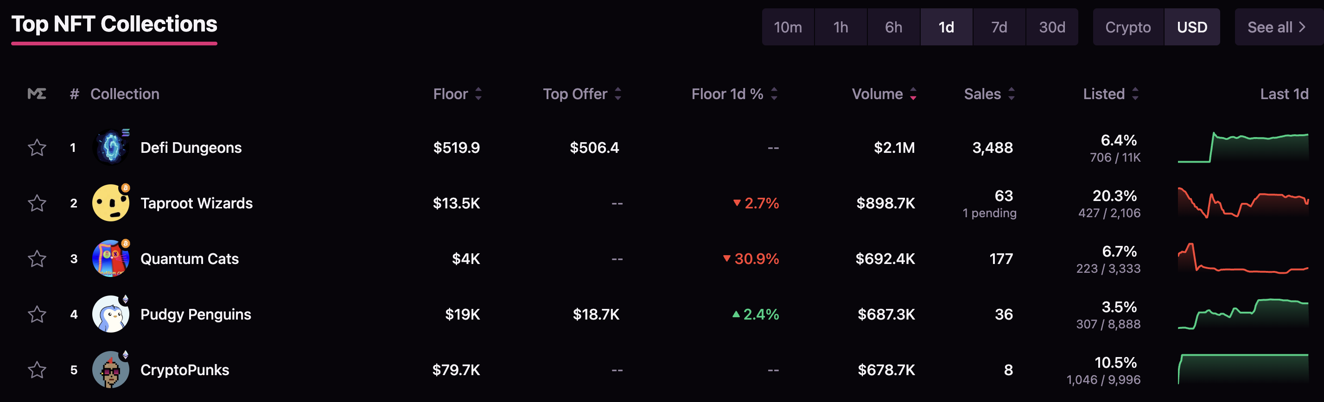Open the Pudgy Penguins collection name

[x=195, y=314]
